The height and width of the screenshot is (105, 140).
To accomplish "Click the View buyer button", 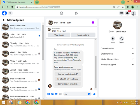I will [59, 35].
